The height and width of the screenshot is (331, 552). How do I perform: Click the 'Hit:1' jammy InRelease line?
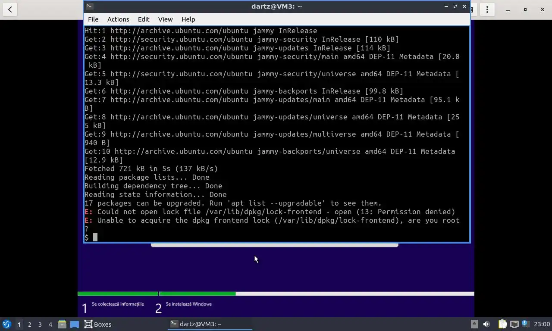coord(201,31)
